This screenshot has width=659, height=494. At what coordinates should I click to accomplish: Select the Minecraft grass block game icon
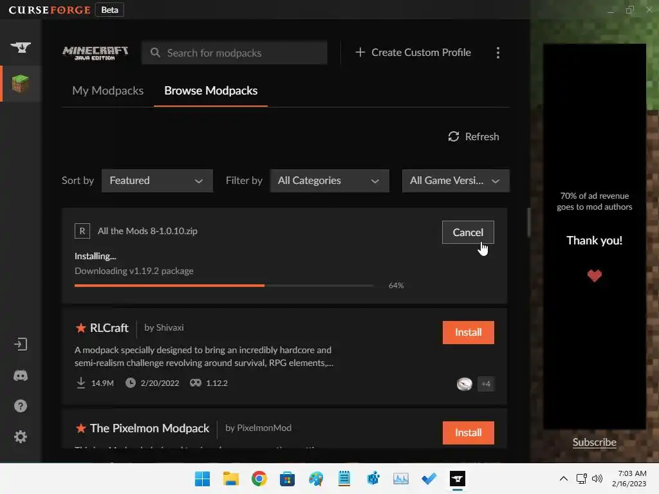(20, 84)
